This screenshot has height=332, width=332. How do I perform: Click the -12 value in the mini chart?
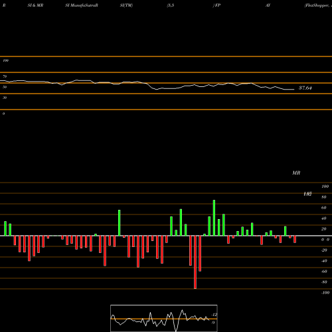(214, 315)
